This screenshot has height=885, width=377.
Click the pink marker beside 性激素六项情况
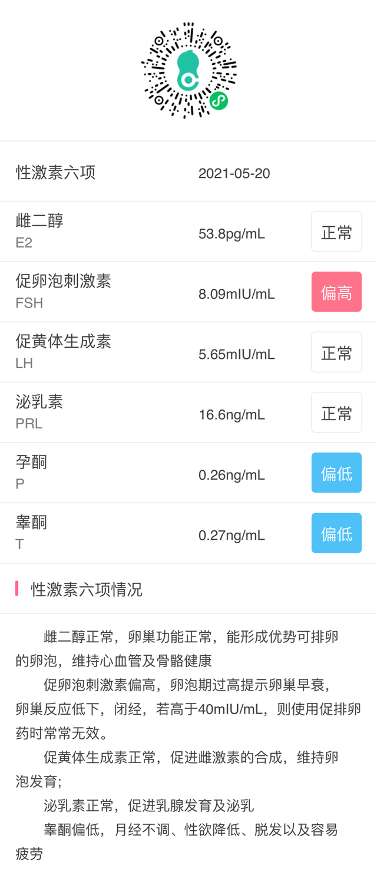[x=17, y=589]
